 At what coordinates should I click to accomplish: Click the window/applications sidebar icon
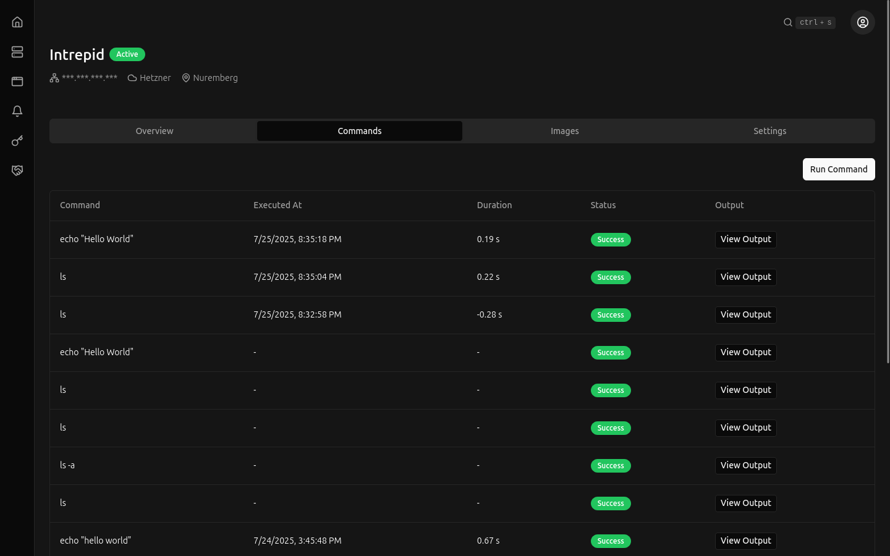pyautogui.click(x=17, y=82)
